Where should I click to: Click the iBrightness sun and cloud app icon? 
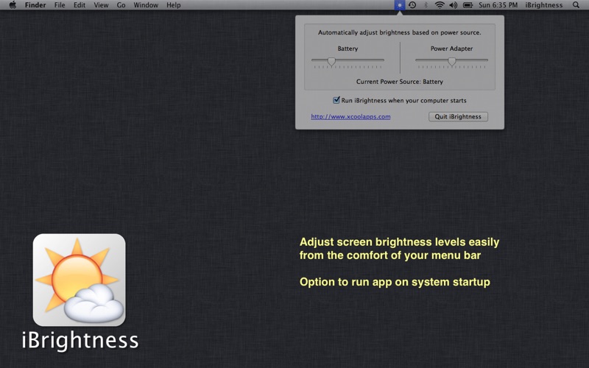(x=80, y=280)
